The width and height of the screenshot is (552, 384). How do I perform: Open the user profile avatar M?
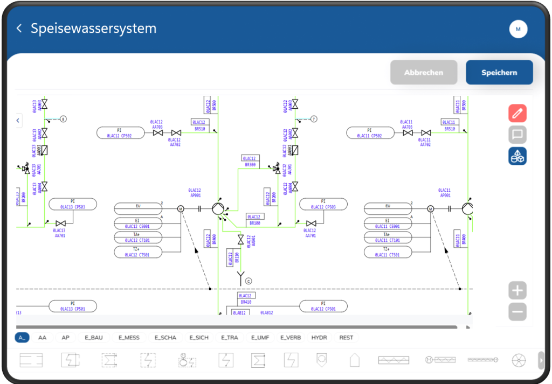518,29
